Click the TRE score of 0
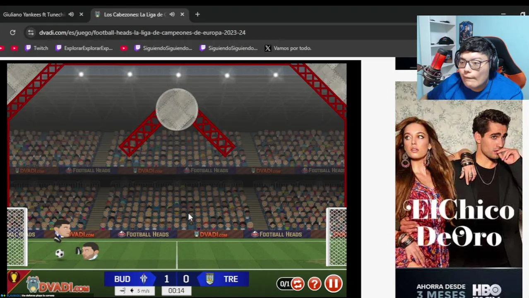 point(186,279)
